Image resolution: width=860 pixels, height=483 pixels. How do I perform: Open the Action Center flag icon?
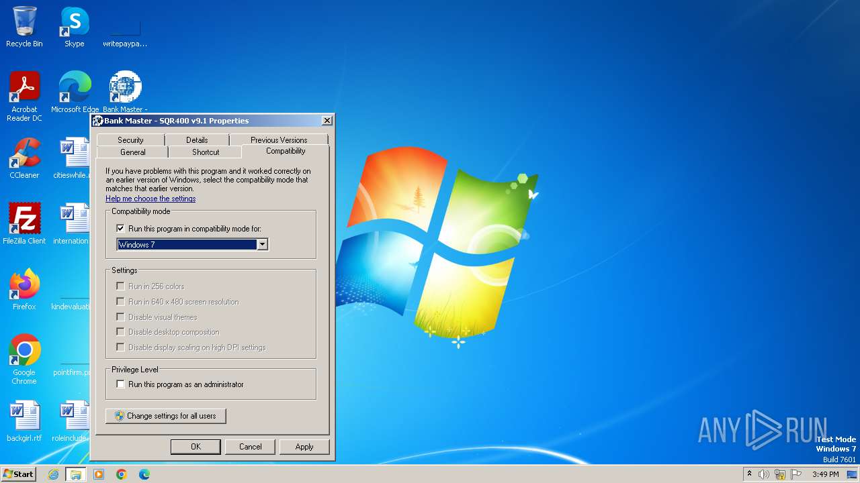[x=796, y=474]
